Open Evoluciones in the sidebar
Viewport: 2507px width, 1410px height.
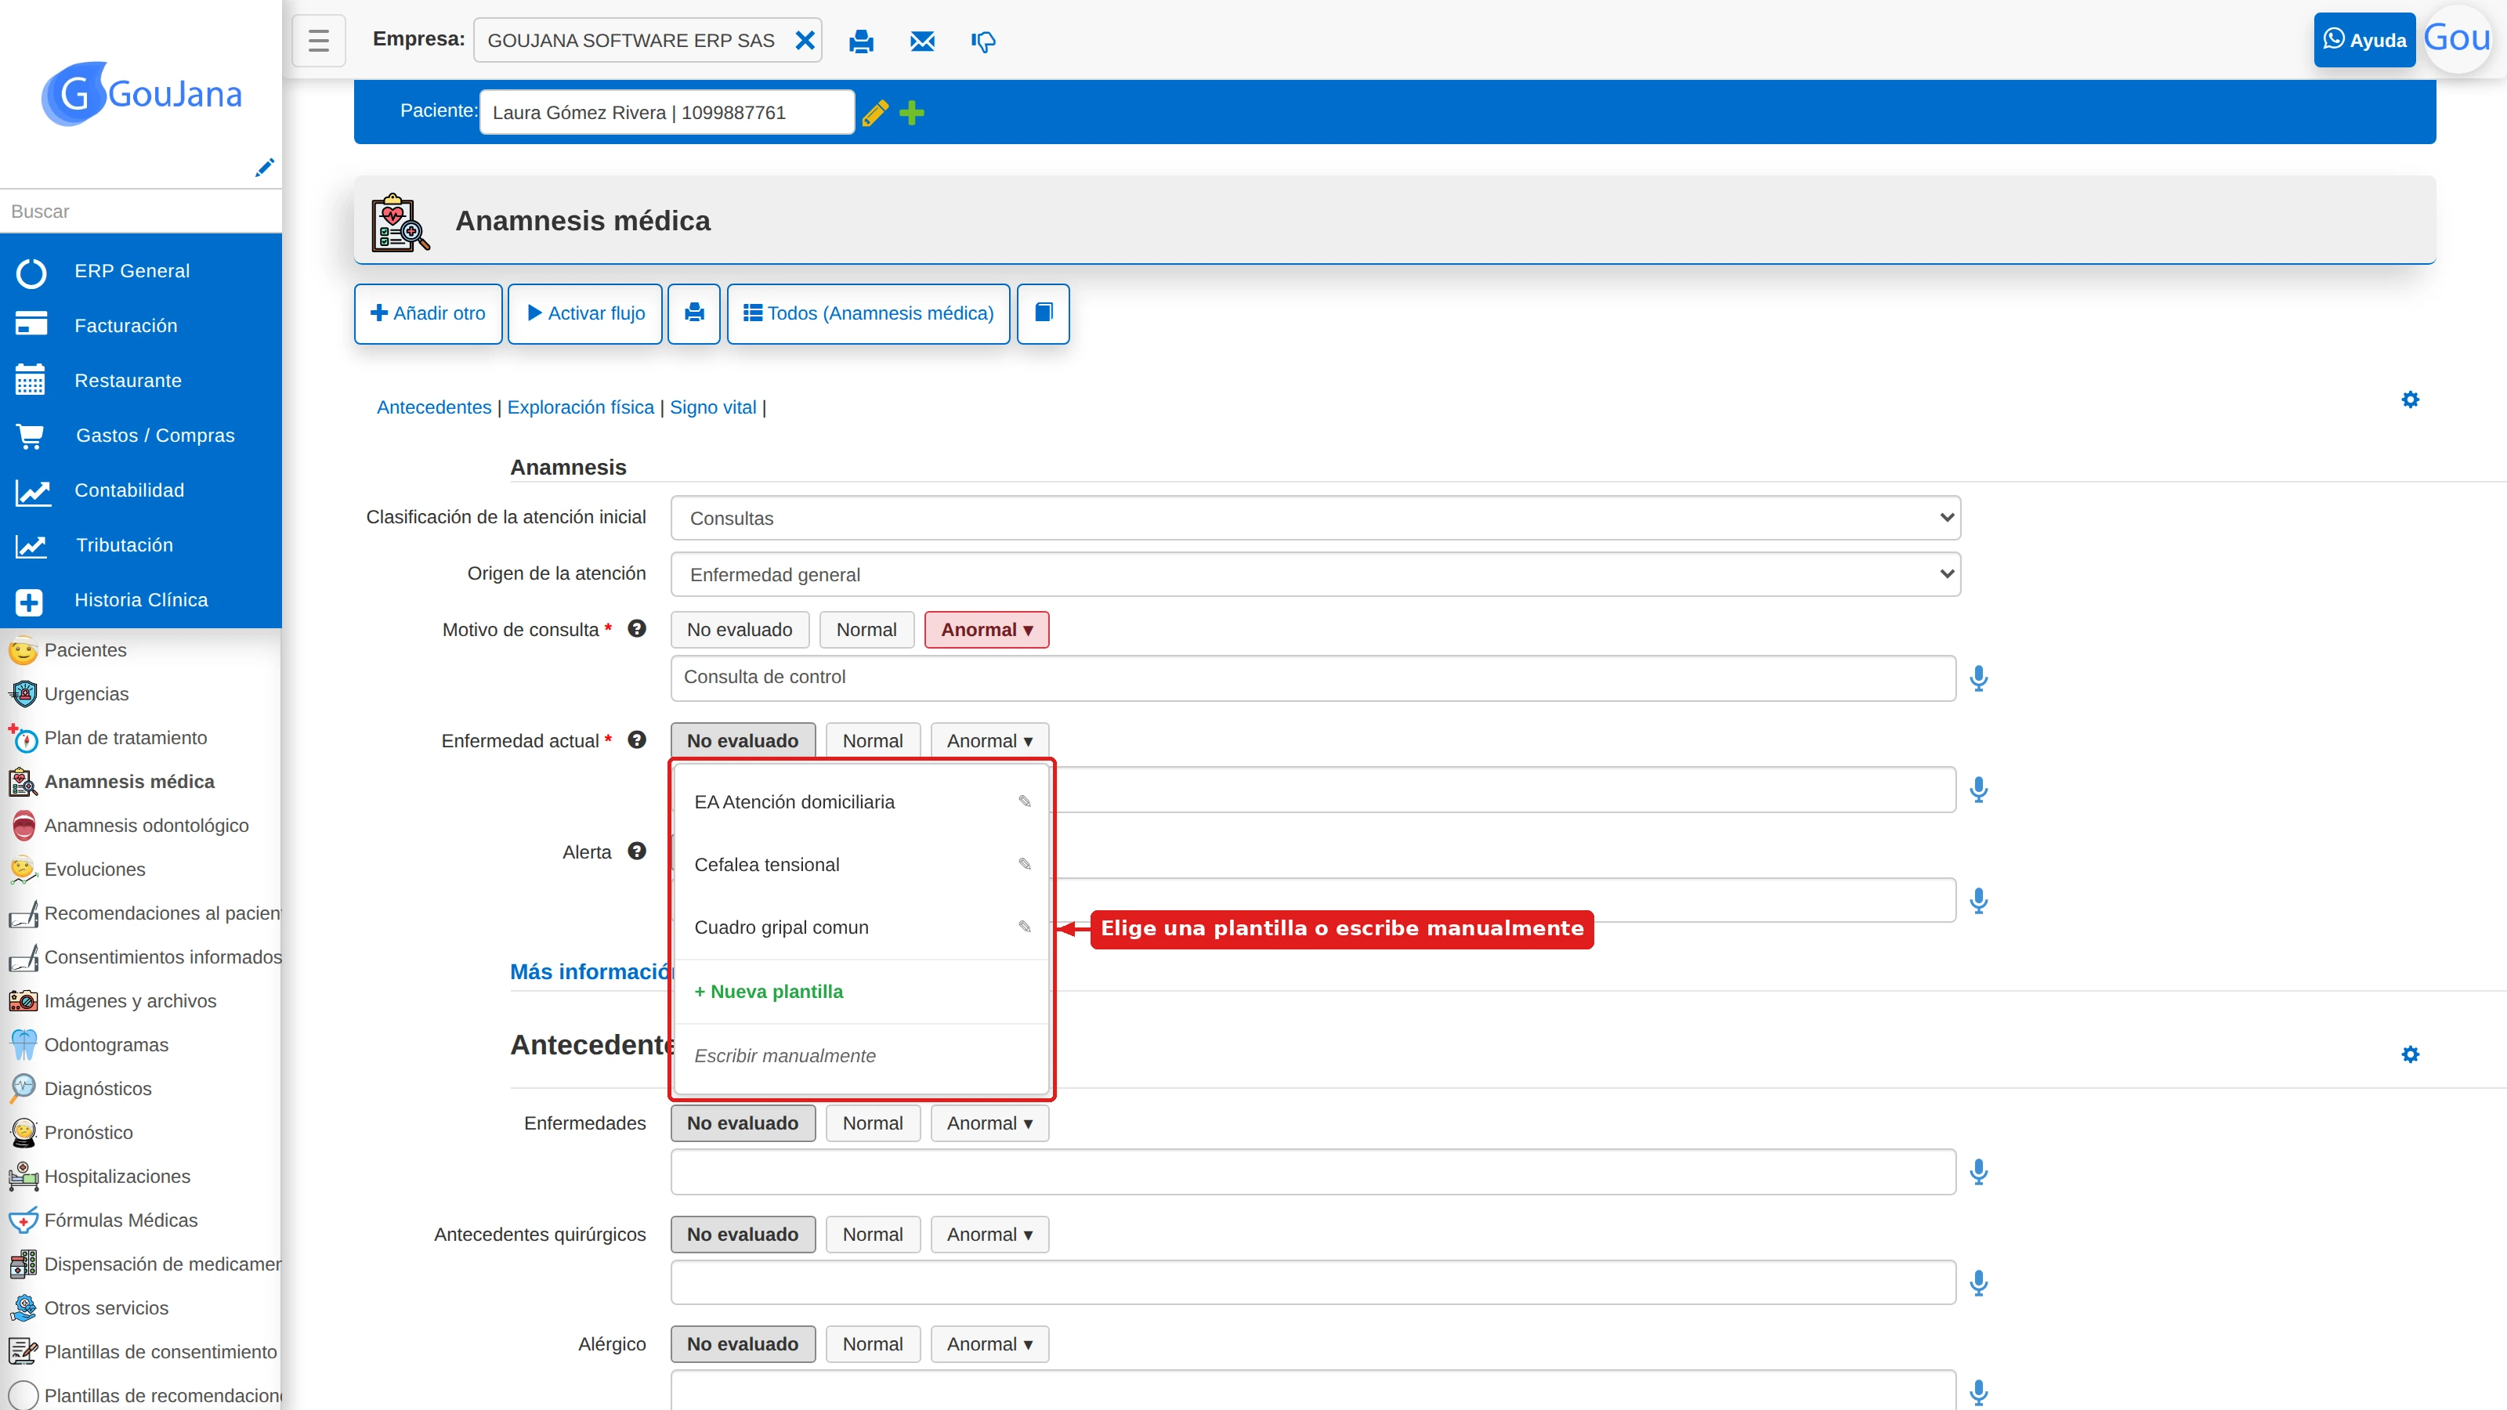tap(94, 869)
